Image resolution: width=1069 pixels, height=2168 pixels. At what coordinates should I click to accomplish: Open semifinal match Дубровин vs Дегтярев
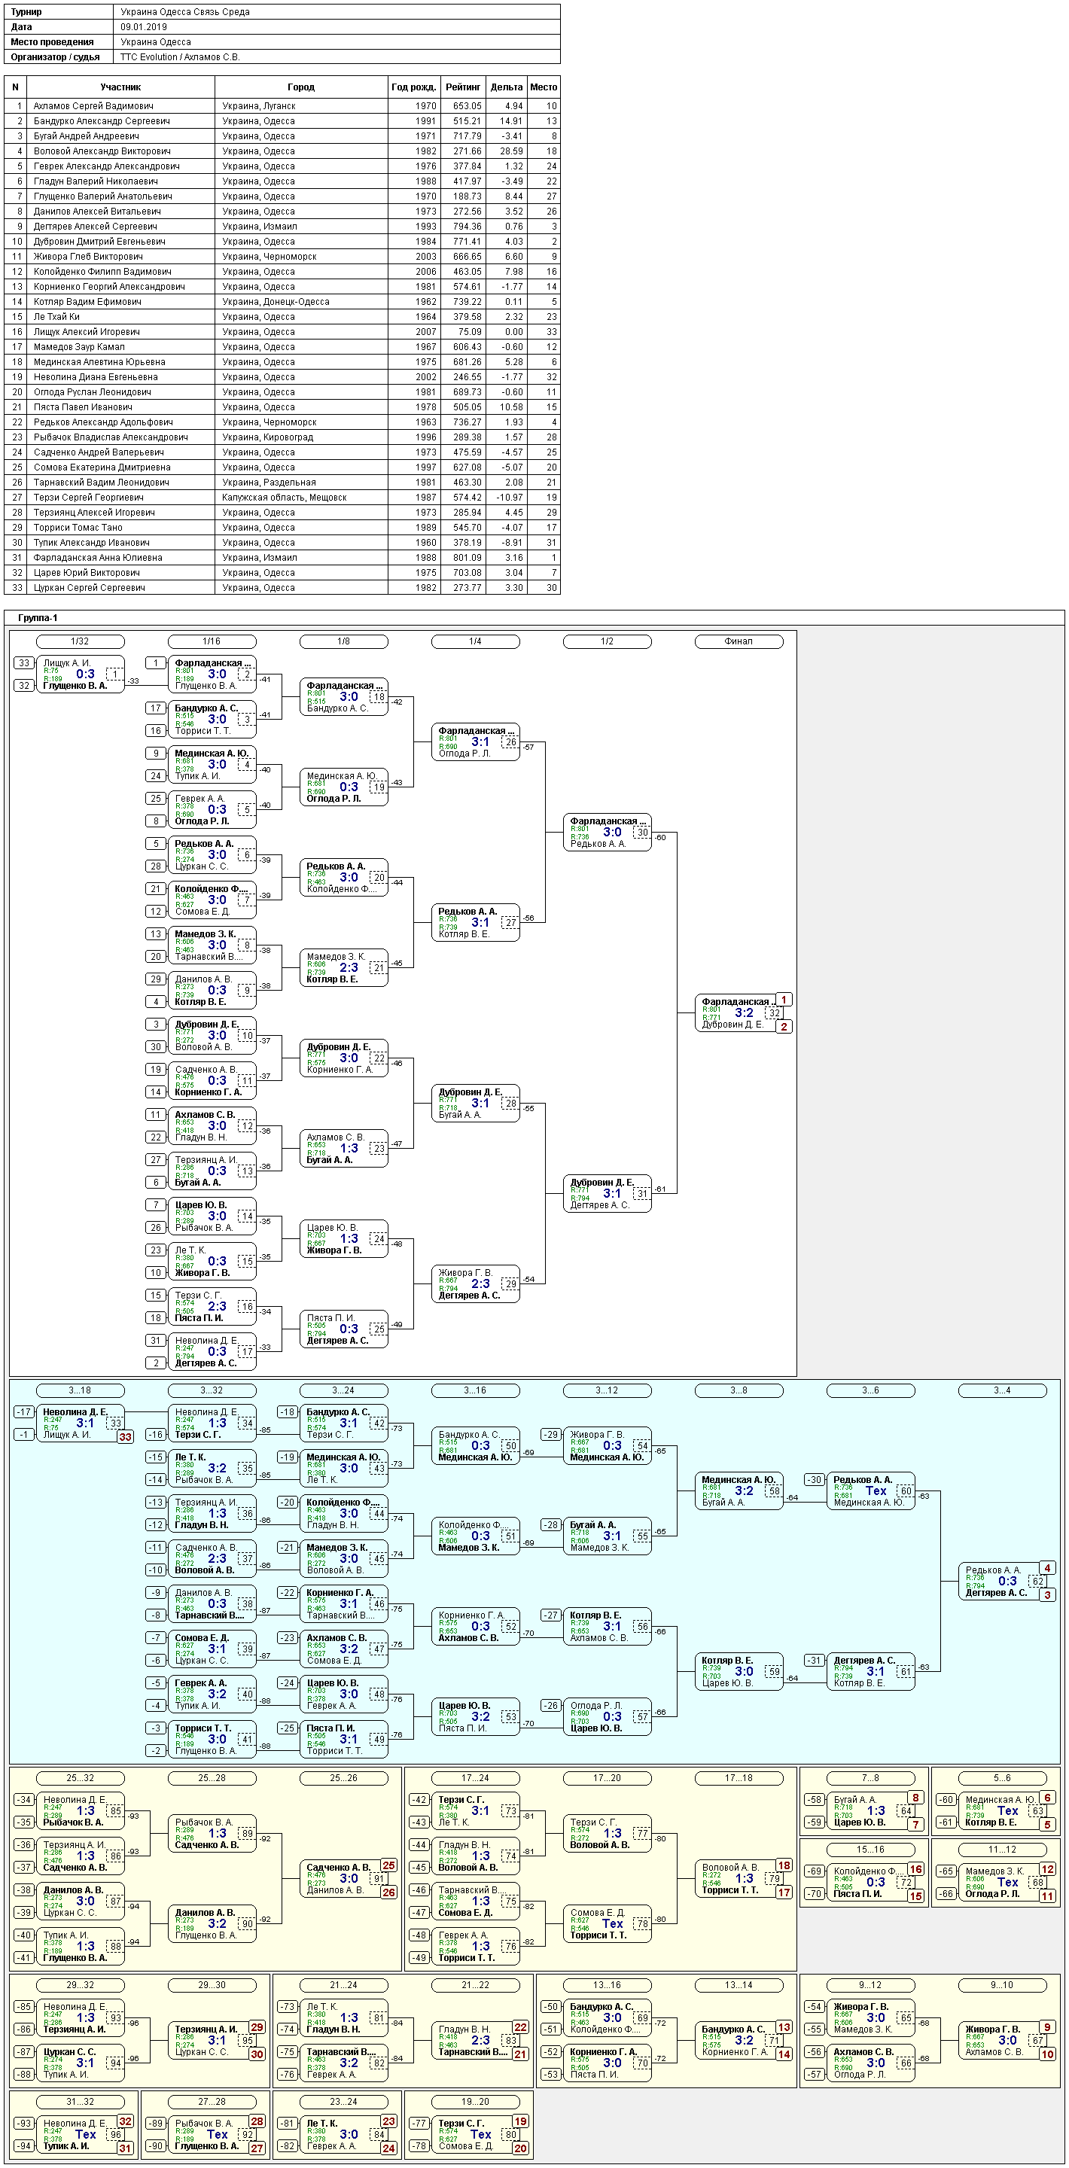(x=607, y=1194)
